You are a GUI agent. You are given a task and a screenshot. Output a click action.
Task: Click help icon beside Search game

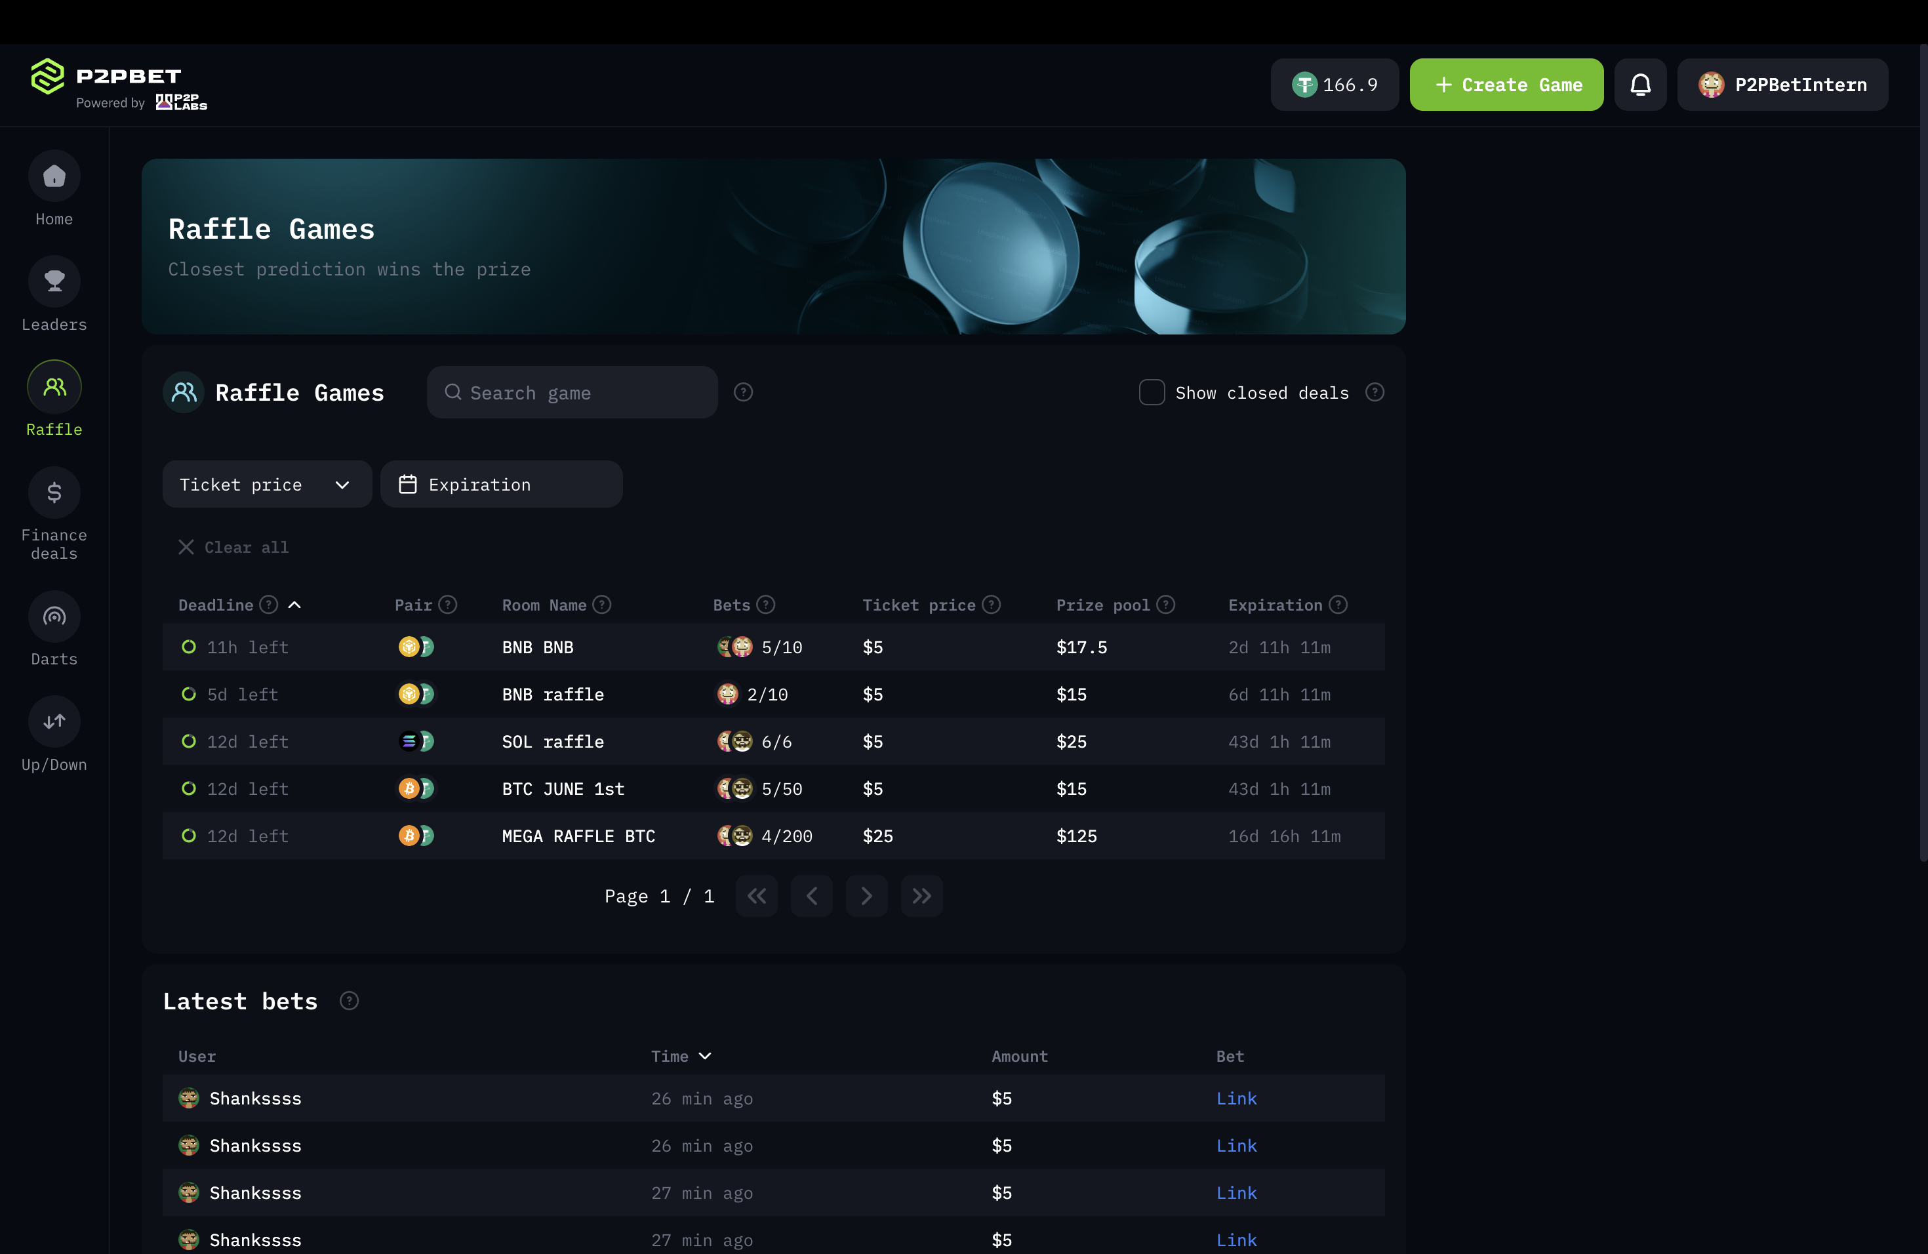click(743, 392)
